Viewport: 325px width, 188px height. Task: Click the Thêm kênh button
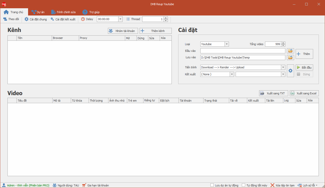tap(156, 31)
